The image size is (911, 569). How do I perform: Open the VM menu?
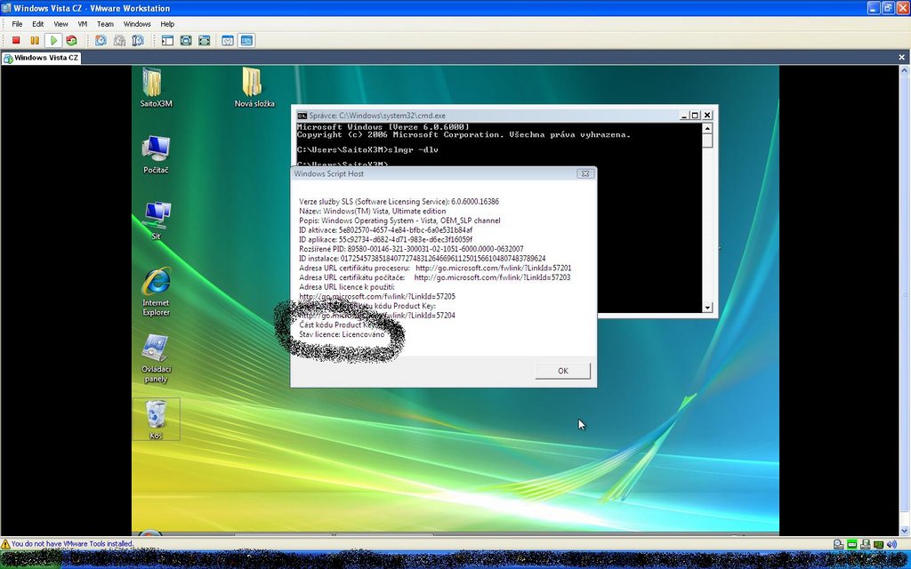tap(83, 24)
